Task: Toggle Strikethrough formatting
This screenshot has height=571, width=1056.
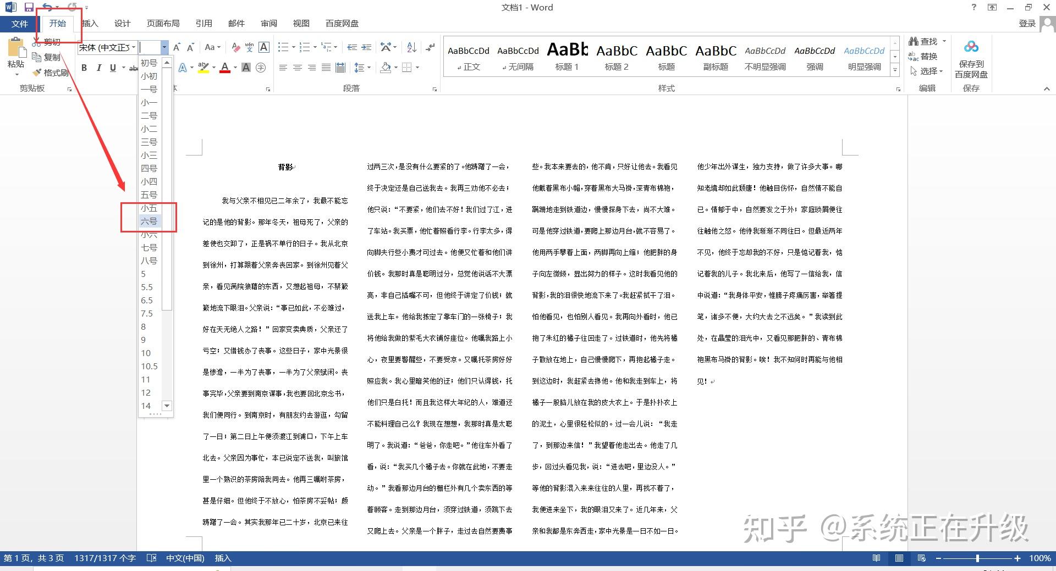Action: click(133, 68)
